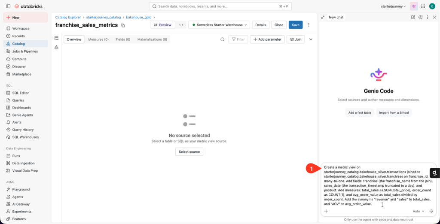440x224 pixels.
Task: Click Add parameter
Action: [267, 39]
